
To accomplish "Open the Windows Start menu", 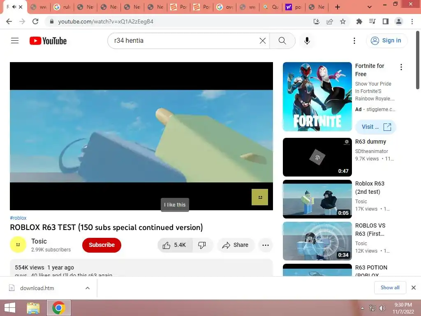I will pyautogui.click(x=10, y=308).
